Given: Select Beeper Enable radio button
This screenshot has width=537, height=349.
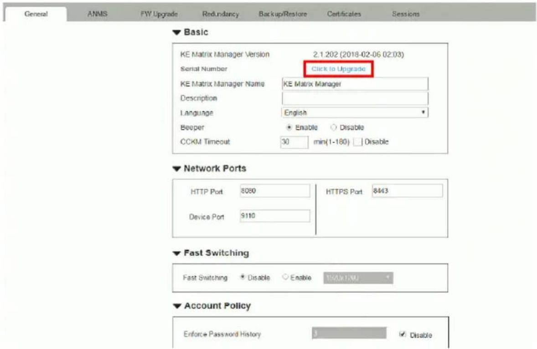Looking at the screenshot, I should pyautogui.click(x=289, y=127).
